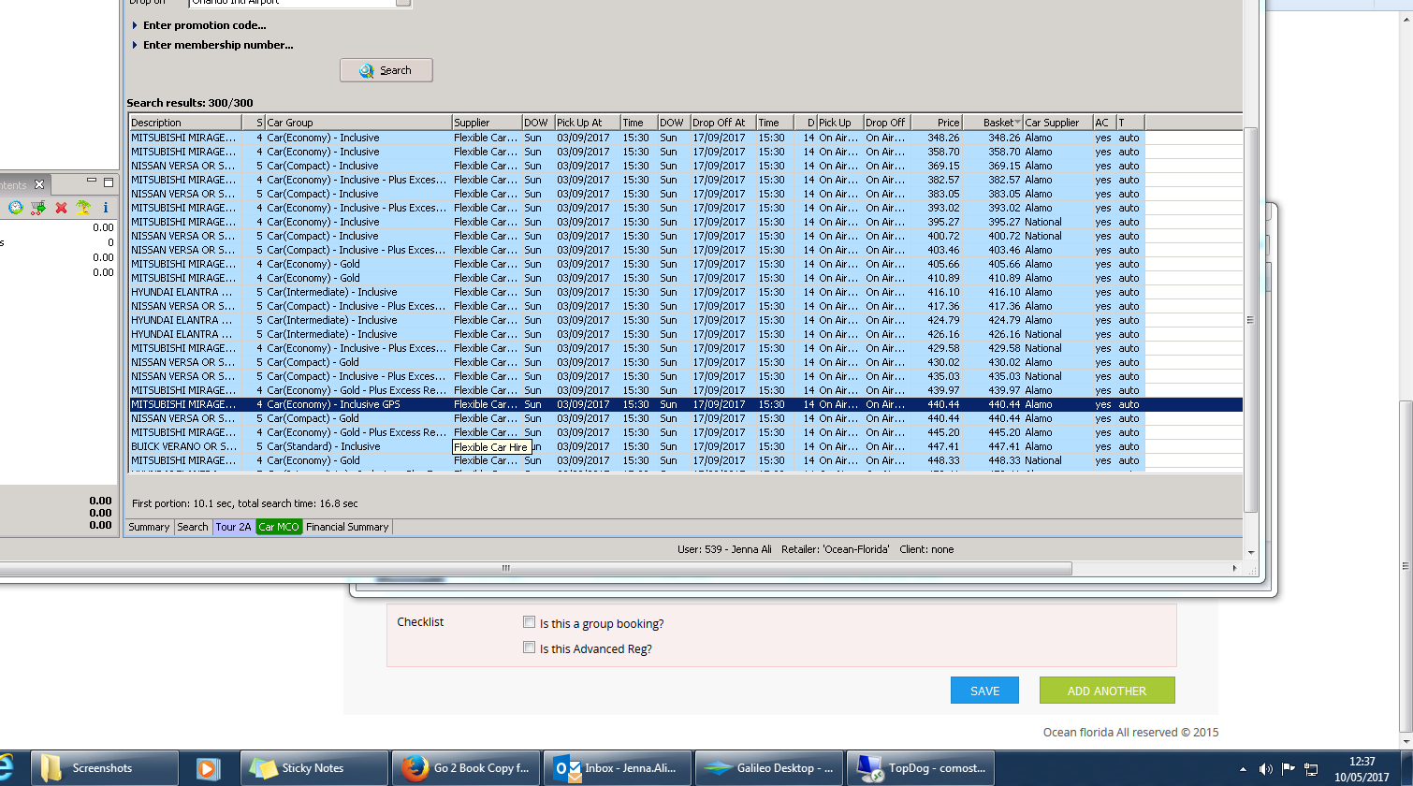Click the clock refresh icon in contents panel
This screenshot has width=1413, height=786.
pos(16,208)
